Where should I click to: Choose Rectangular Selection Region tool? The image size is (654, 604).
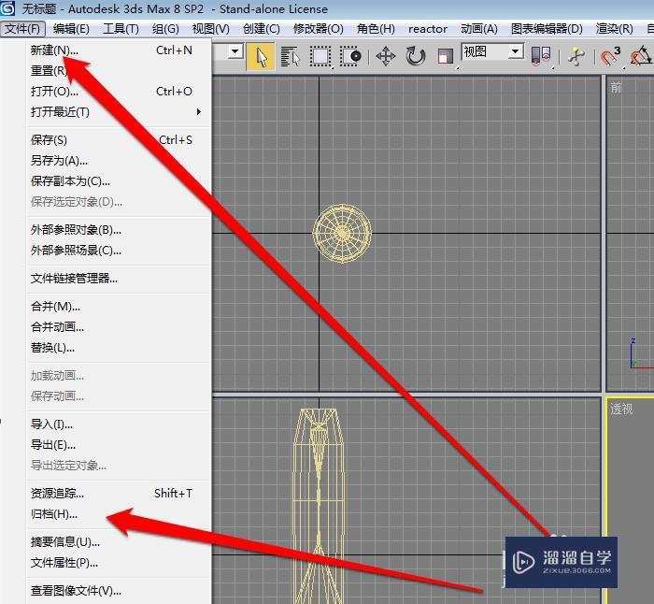(x=320, y=56)
